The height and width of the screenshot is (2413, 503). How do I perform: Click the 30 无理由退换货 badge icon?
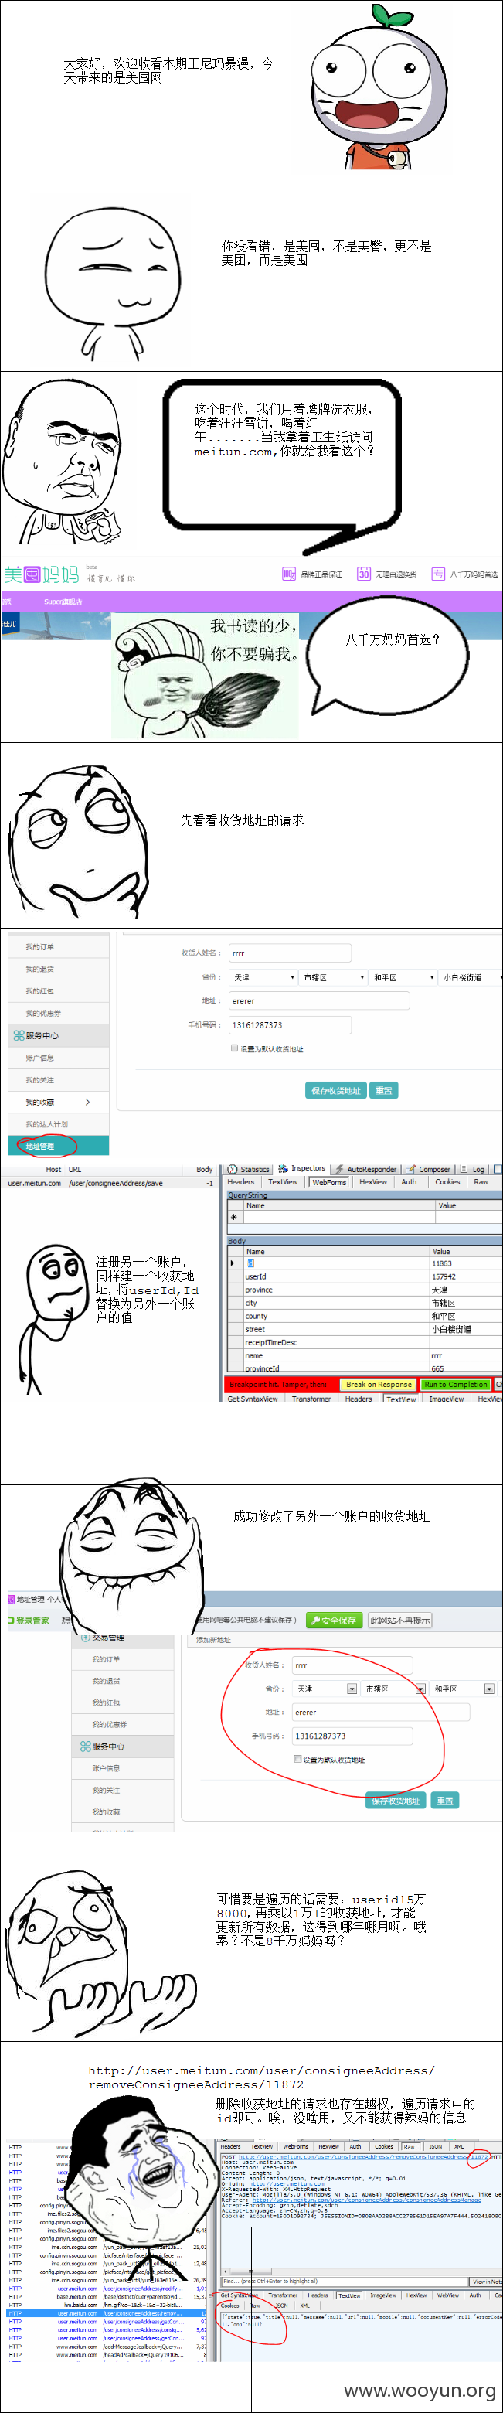click(x=363, y=573)
